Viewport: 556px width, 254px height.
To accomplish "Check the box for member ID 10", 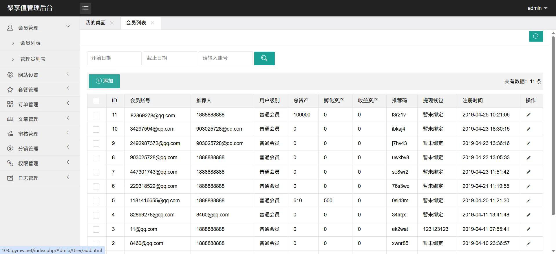I will pyautogui.click(x=96, y=129).
